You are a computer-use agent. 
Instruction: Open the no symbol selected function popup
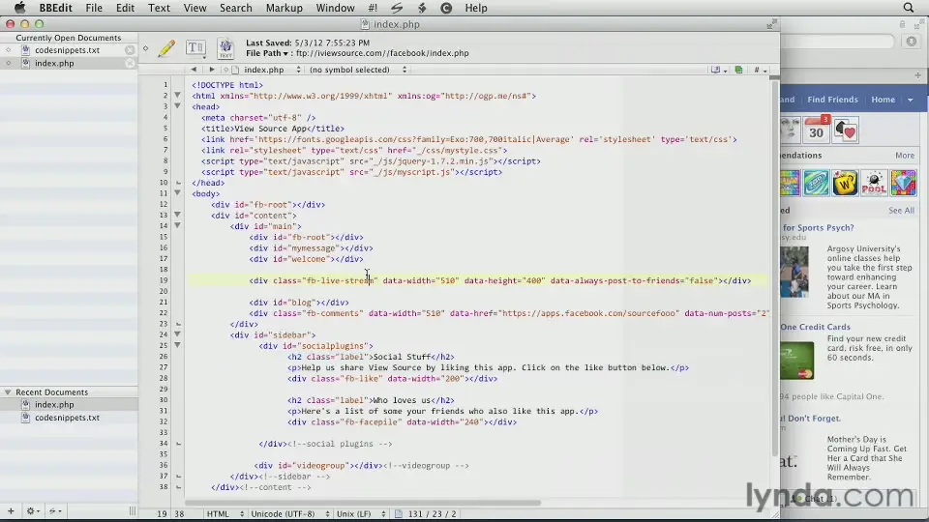click(x=358, y=70)
